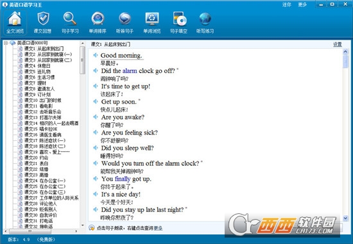
Task: Select lesson 课文4 休息日
Action: point(37,66)
